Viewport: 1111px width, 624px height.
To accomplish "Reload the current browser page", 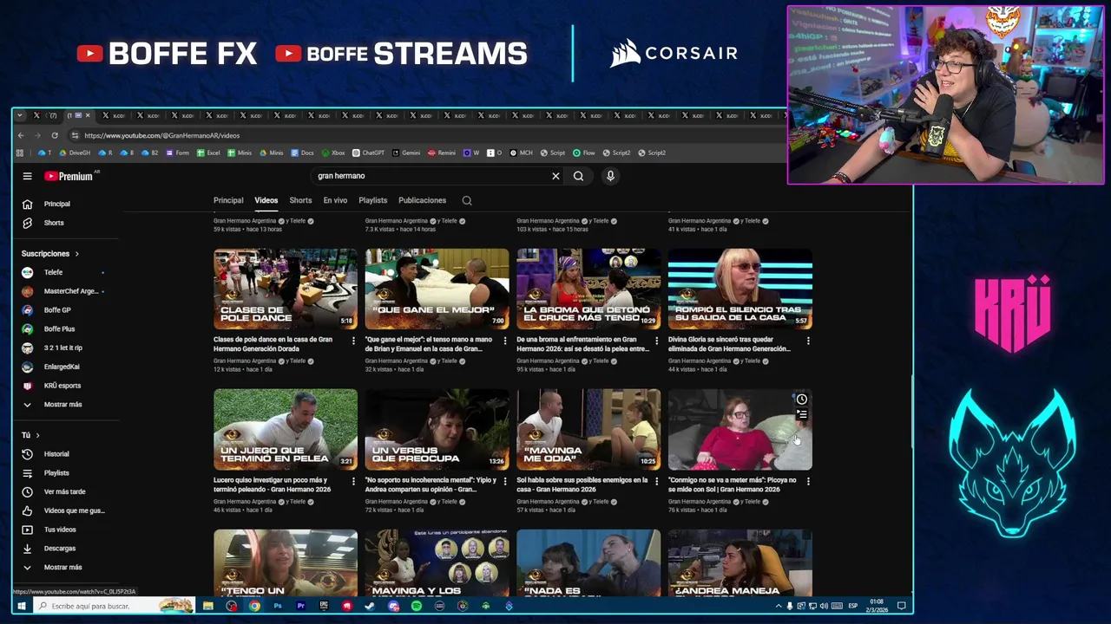I will tap(55, 135).
